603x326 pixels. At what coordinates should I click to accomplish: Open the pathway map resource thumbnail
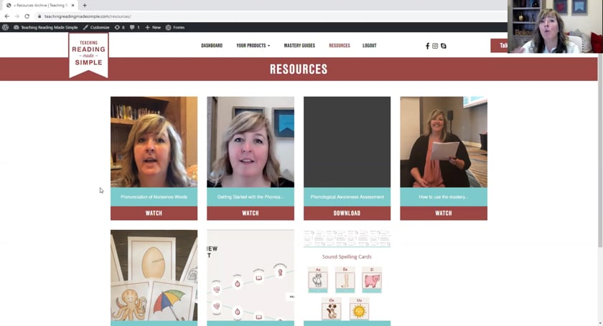[x=251, y=275]
